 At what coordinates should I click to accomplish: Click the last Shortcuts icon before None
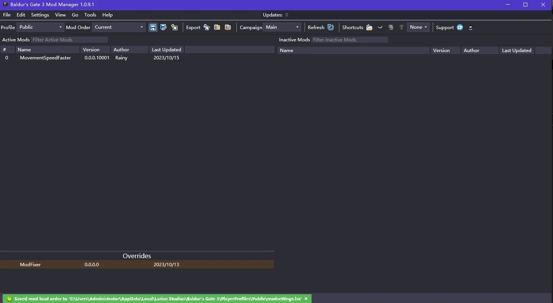pyautogui.click(x=402, y=27)
